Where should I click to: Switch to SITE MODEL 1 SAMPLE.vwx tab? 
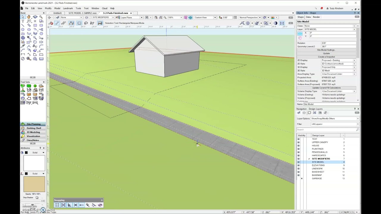point(82,13)
